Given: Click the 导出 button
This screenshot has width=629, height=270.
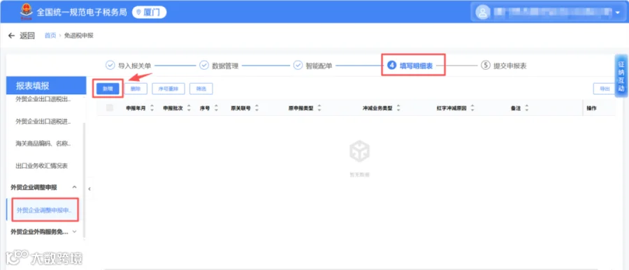Looking at the screenshot, I should click(x=605, y=89).
